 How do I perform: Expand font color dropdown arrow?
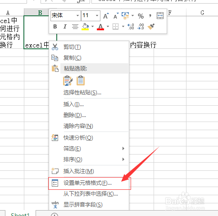pyautogui.click(x=108, y=27)
